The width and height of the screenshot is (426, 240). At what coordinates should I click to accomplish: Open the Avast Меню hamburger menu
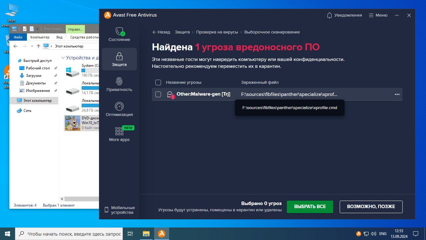(378, 15)
